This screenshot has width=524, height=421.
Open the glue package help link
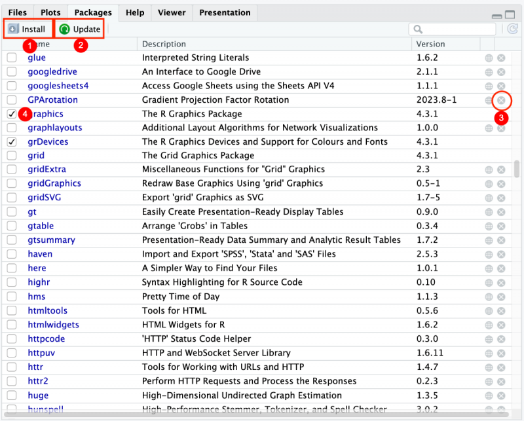37,58
